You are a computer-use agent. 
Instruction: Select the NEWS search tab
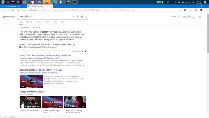(x=63, y=22)
